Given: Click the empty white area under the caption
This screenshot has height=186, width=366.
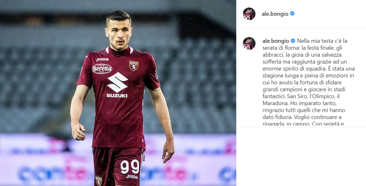Looking at the screenshot, I should [x=301, y=156].
